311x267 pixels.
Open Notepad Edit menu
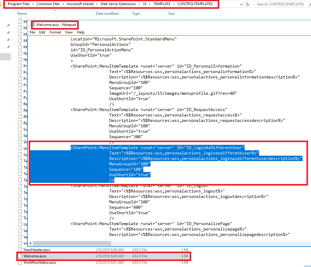(x=42, y=32)
